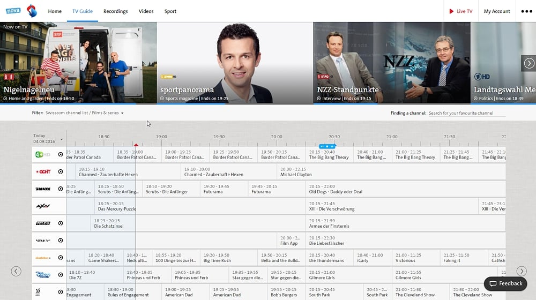
Task: Select the Disney Channel logo
Action: click(43, 275)
